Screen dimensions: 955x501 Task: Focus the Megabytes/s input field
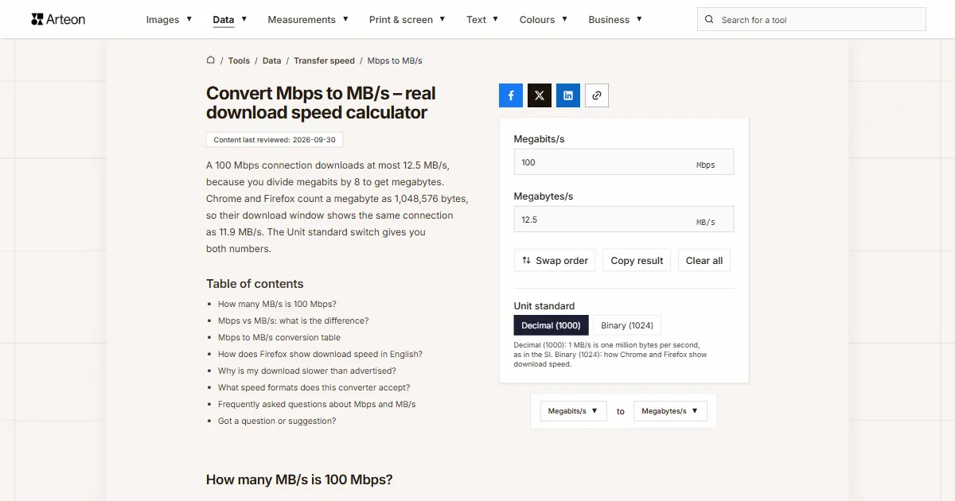tap(624, 219)
